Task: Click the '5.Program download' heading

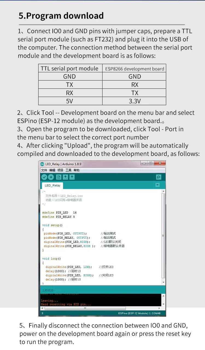Action: tap(61, 16)
